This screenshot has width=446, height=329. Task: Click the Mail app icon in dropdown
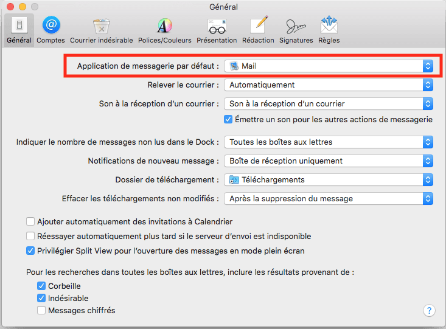pyautogui.click(x=234, y=66)
